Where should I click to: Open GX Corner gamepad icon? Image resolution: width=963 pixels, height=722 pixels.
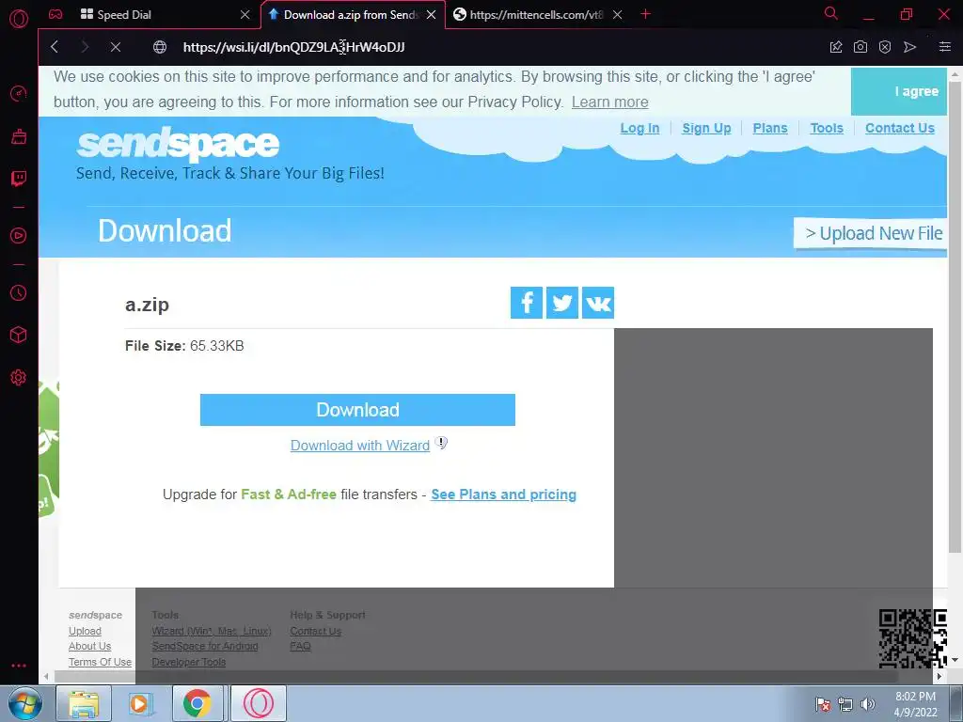55,14
